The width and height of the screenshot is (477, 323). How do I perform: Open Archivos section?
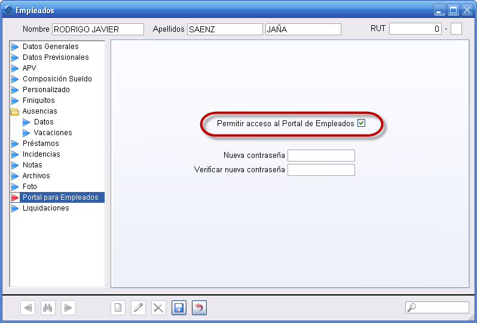[x=36, y=176]
